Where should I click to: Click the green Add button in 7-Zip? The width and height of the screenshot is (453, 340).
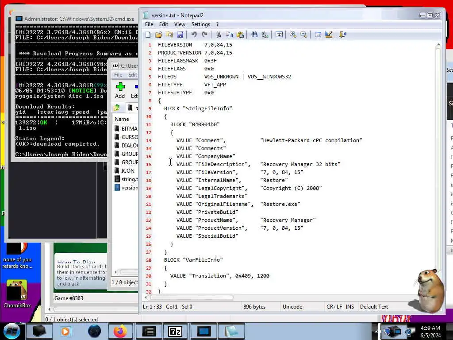pyautogui.click(x=120, y=90)
